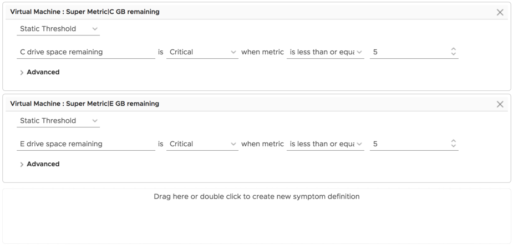Open the condition operator dropdown for E drive

point(326,144)
